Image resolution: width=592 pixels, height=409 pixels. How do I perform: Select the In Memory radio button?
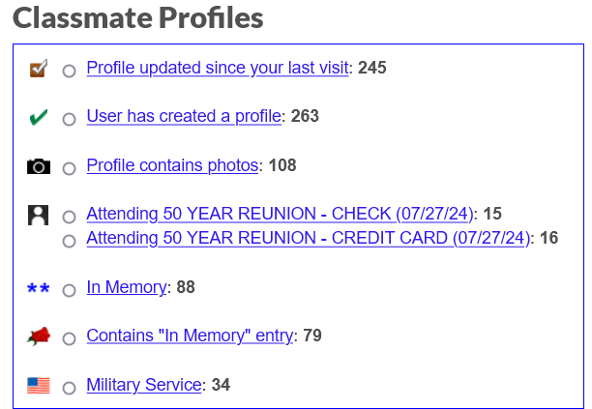[x=69, y=290]
